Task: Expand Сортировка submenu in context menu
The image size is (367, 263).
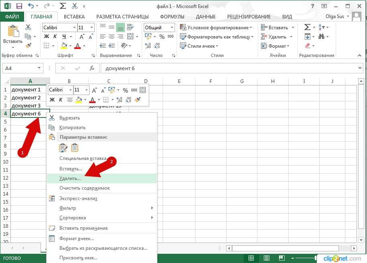Action: pyautogui.click(x=102, y=218)
